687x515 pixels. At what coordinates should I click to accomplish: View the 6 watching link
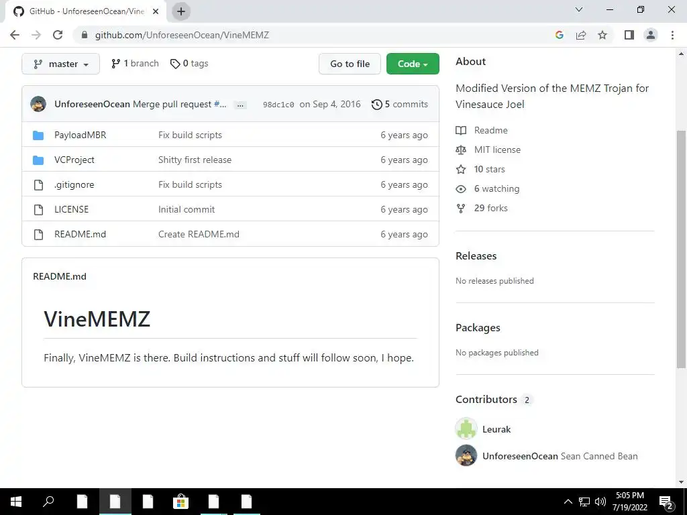pyautogui.click(x=487, y=188)
